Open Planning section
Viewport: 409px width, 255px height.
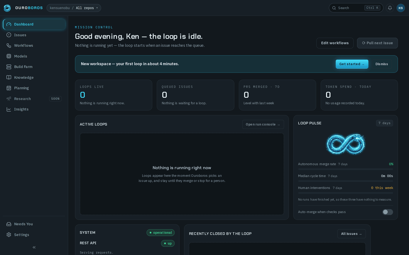(x=34, y=88)
